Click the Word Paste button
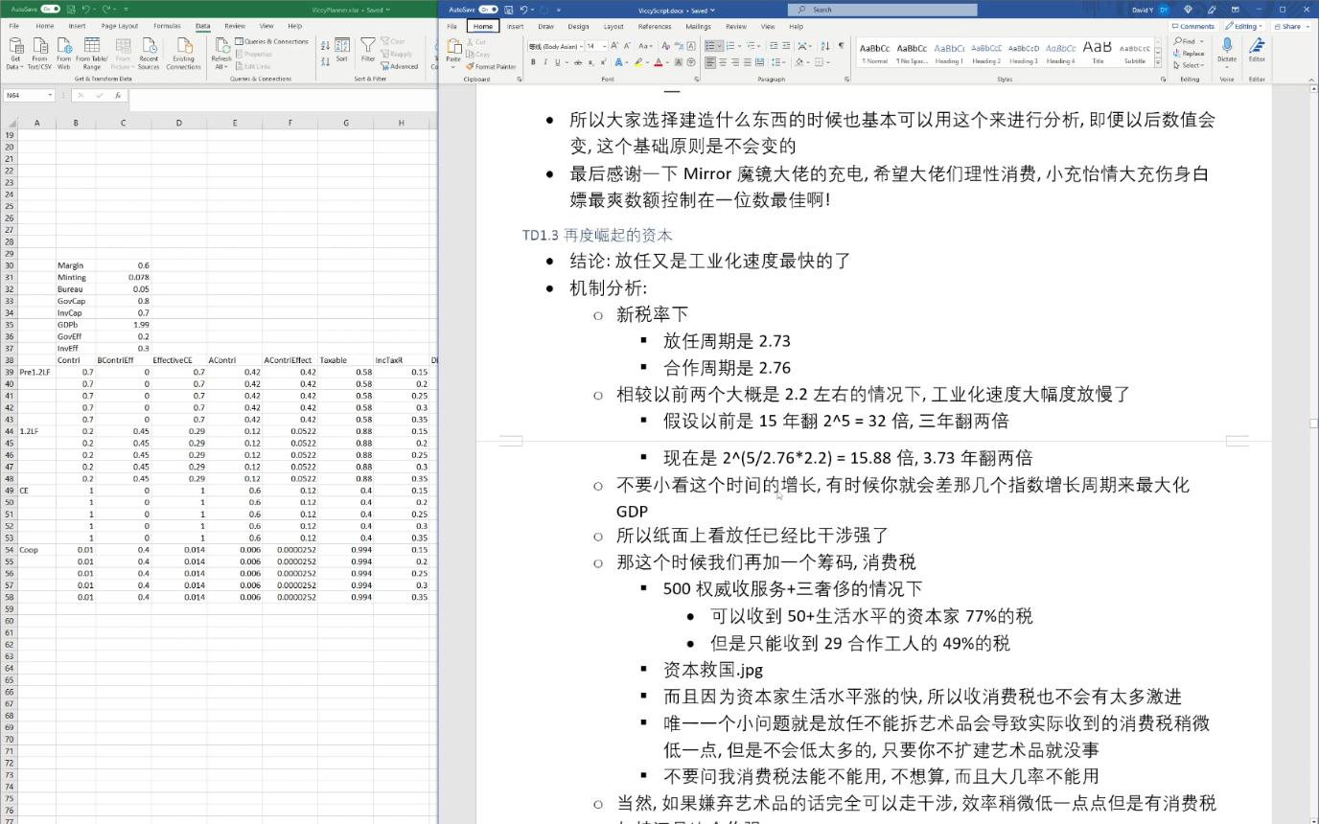The width and height of the screenshot is (1319, 824). 453,52
